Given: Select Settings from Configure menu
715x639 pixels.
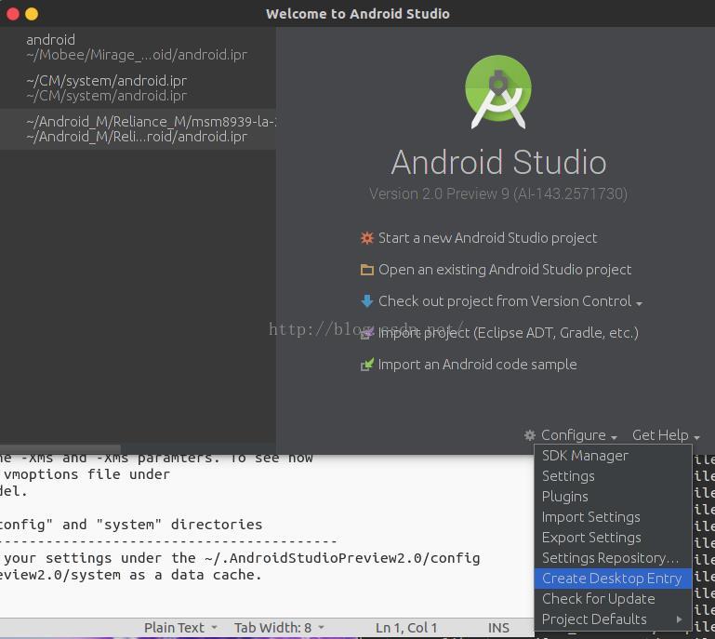Looking at the screenshot, I should click(613, 475).
